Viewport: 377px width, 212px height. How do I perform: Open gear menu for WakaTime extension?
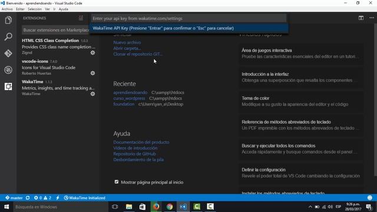tap(92, 94)
